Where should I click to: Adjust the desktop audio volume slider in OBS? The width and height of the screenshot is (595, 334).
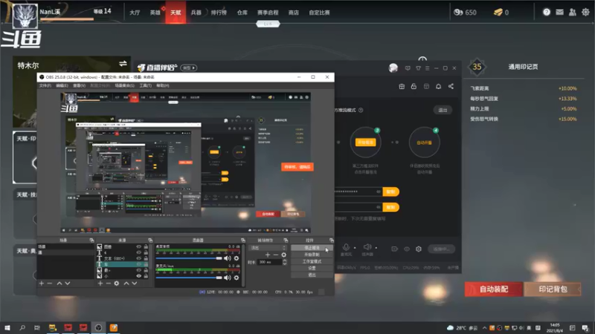pyautogui.click(x=189, y=258)
